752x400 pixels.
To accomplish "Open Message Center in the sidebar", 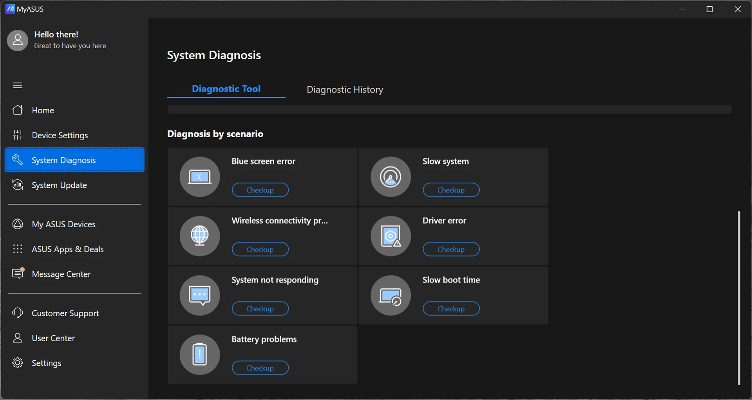I will [x=74, y=274].
